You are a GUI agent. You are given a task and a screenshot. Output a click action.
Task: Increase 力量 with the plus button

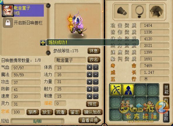pyautogui.click(x=89, y=82)
